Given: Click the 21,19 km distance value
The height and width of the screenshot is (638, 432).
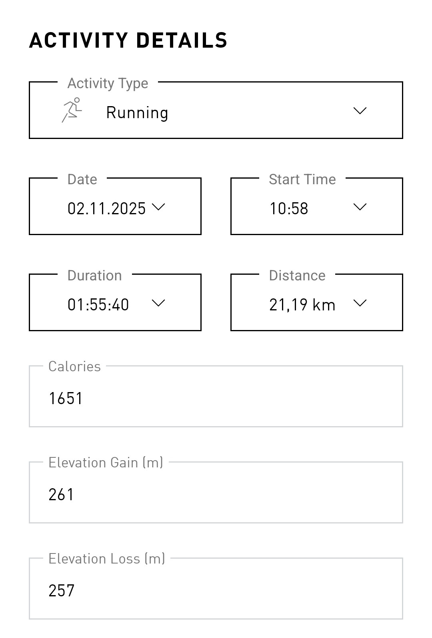Looking at the screenshot, I should tap(302, 305).
